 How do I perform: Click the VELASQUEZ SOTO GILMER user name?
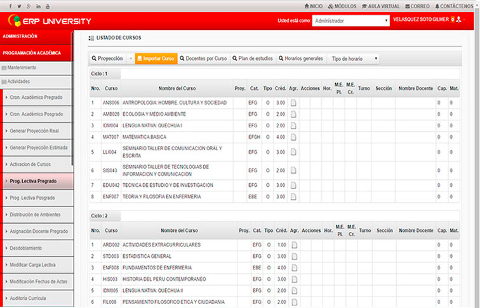[x=421, y=20]
